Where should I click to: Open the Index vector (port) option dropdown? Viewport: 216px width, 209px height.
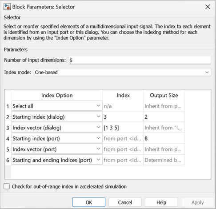57,149
